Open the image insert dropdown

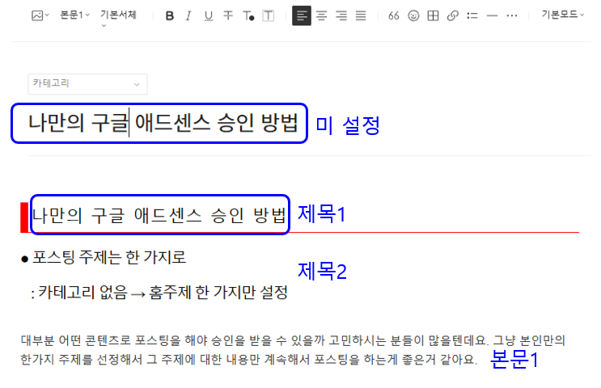pyautogui.click(x=40, y=15)
